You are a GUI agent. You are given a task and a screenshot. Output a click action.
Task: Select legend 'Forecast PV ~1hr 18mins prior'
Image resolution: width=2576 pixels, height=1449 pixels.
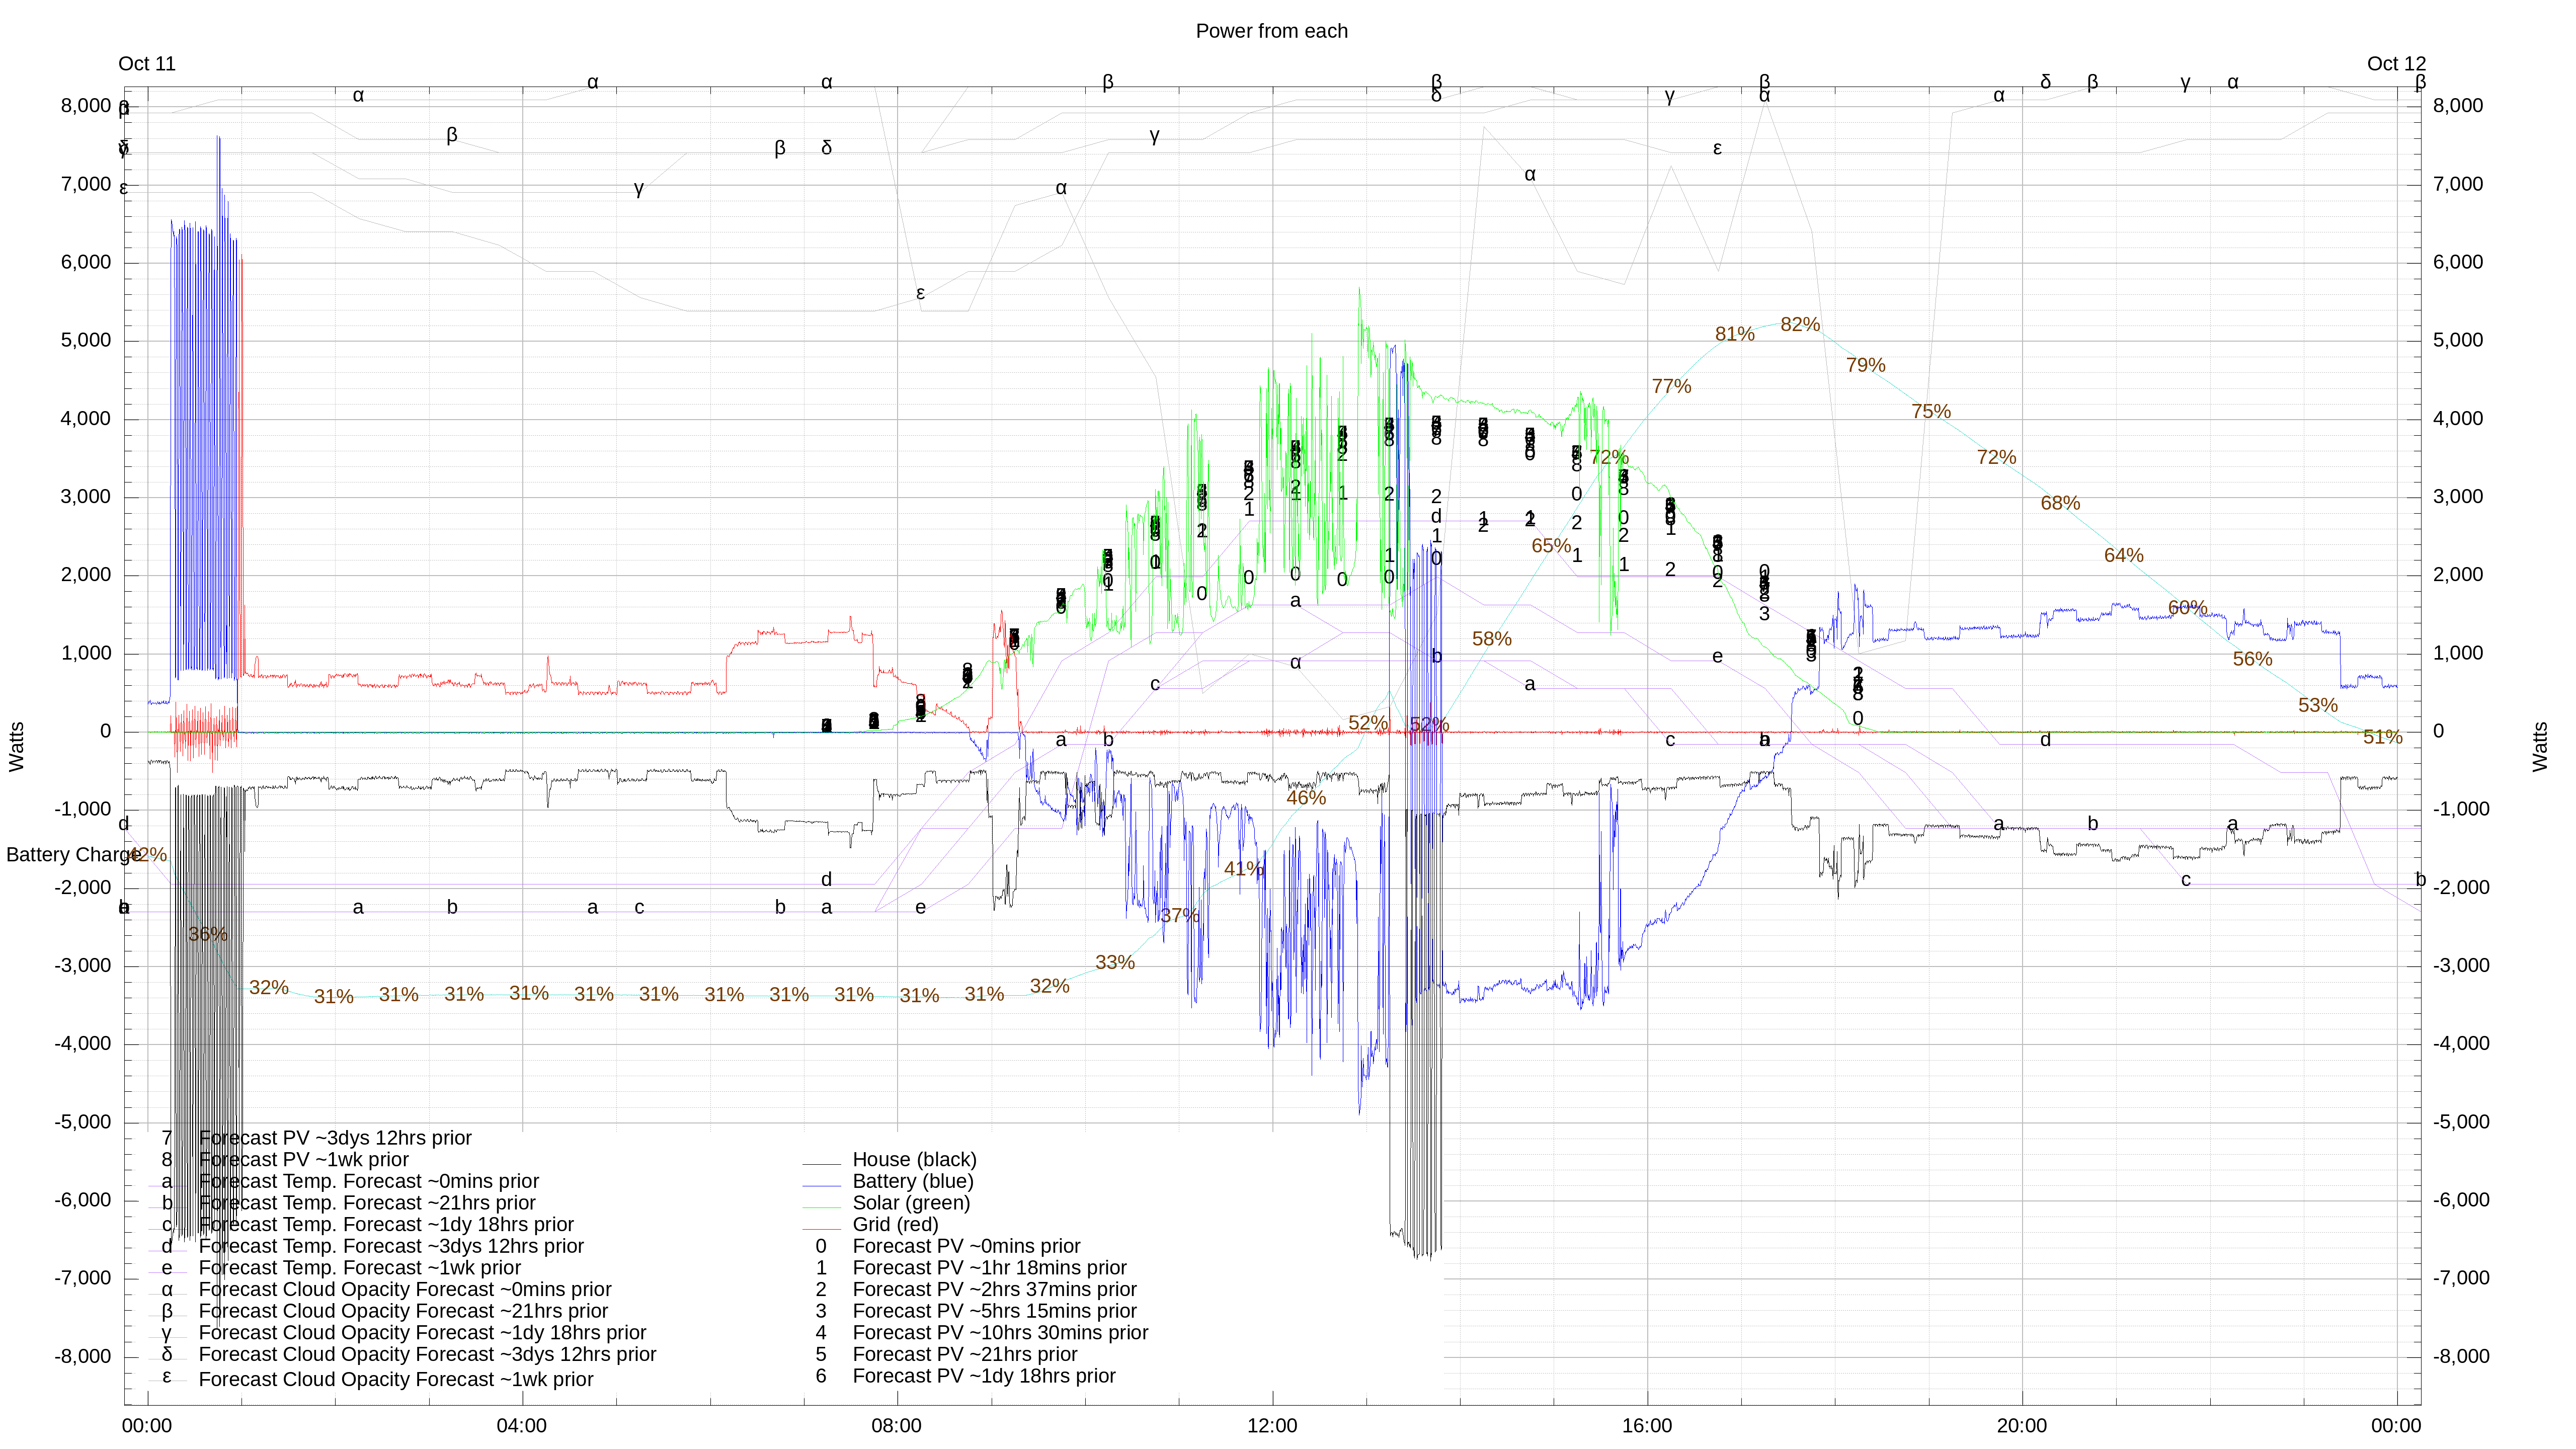(989, 1268)
